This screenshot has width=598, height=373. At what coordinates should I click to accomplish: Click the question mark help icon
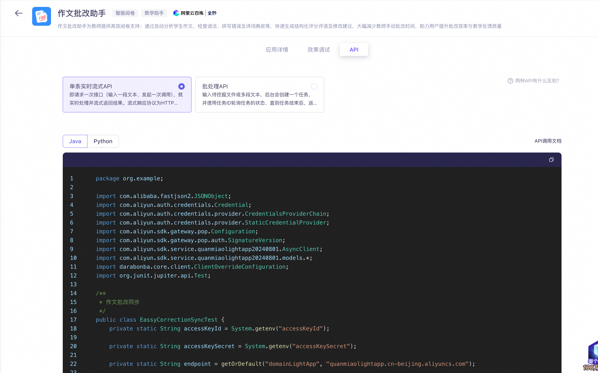[x=510, y=81]
